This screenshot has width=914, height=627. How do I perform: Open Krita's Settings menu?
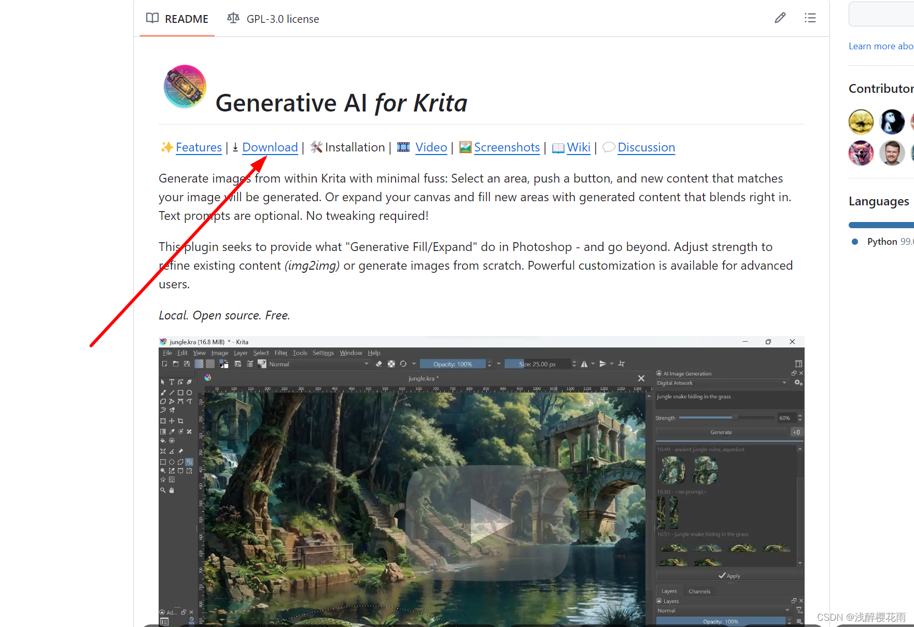(x=324, y=353)
